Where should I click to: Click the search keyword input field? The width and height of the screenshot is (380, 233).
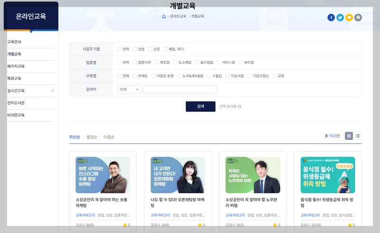(x=180, y=89)
